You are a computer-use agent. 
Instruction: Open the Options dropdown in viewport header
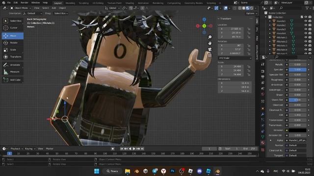251,13
